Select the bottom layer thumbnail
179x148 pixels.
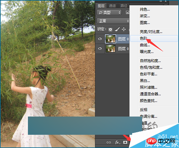pos(111,49)
